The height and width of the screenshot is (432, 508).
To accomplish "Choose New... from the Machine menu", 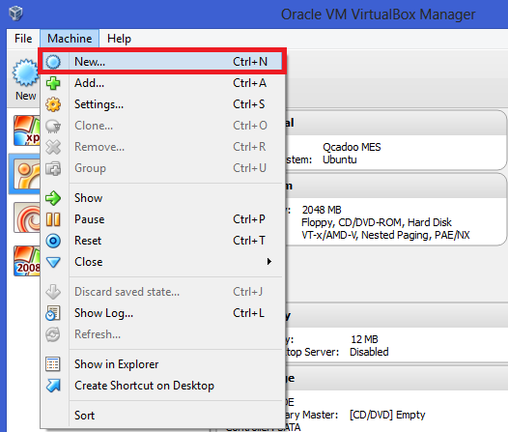I will (162, 62).
